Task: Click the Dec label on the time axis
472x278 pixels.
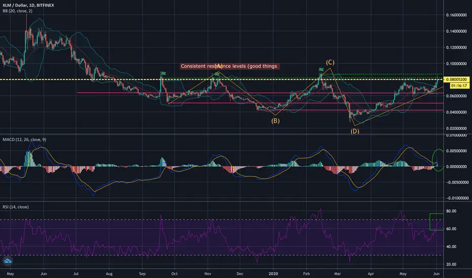Action: 240,274
